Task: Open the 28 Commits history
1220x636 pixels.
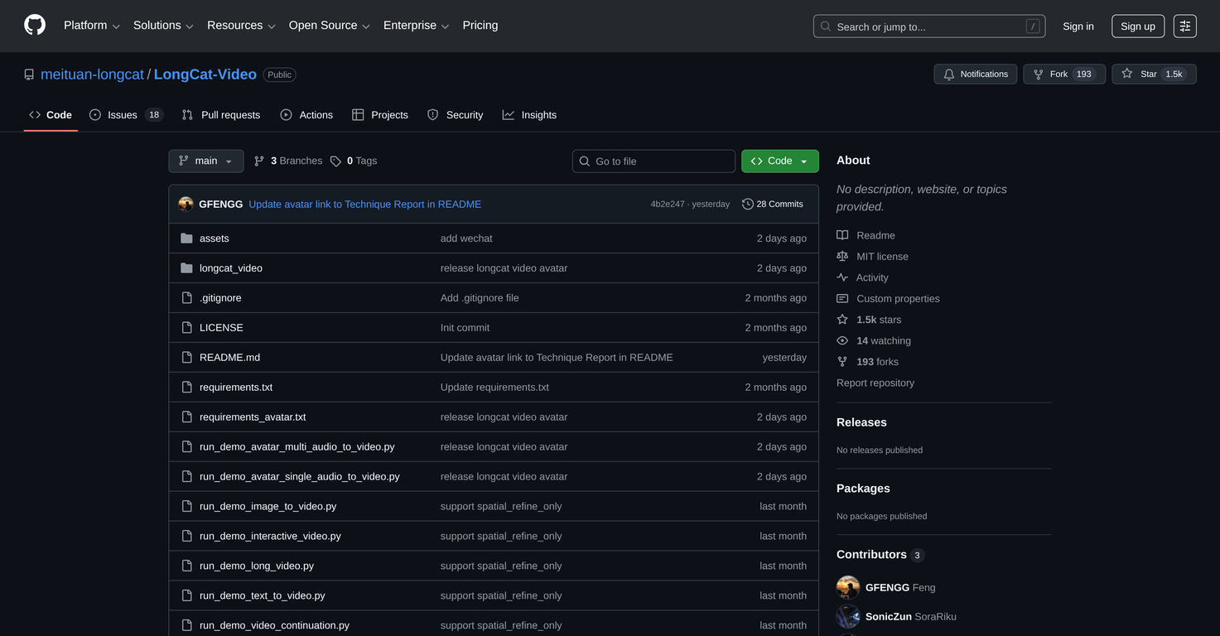Action: 772,205
